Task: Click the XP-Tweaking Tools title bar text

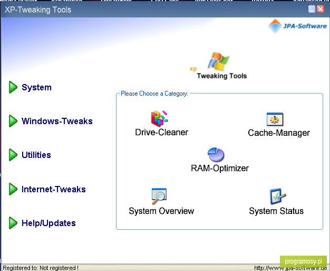Action: 38,10
